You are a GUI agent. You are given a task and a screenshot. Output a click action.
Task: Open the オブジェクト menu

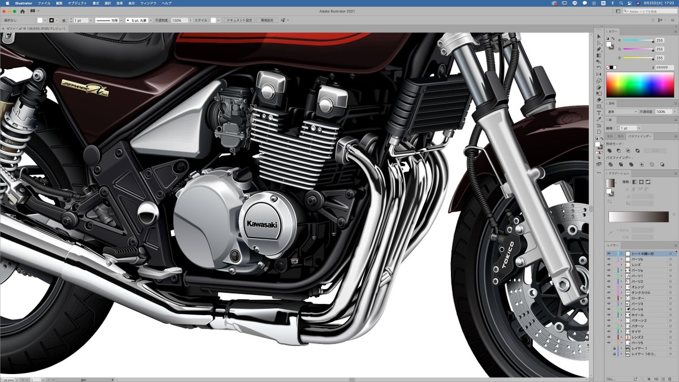pos(77,3)
